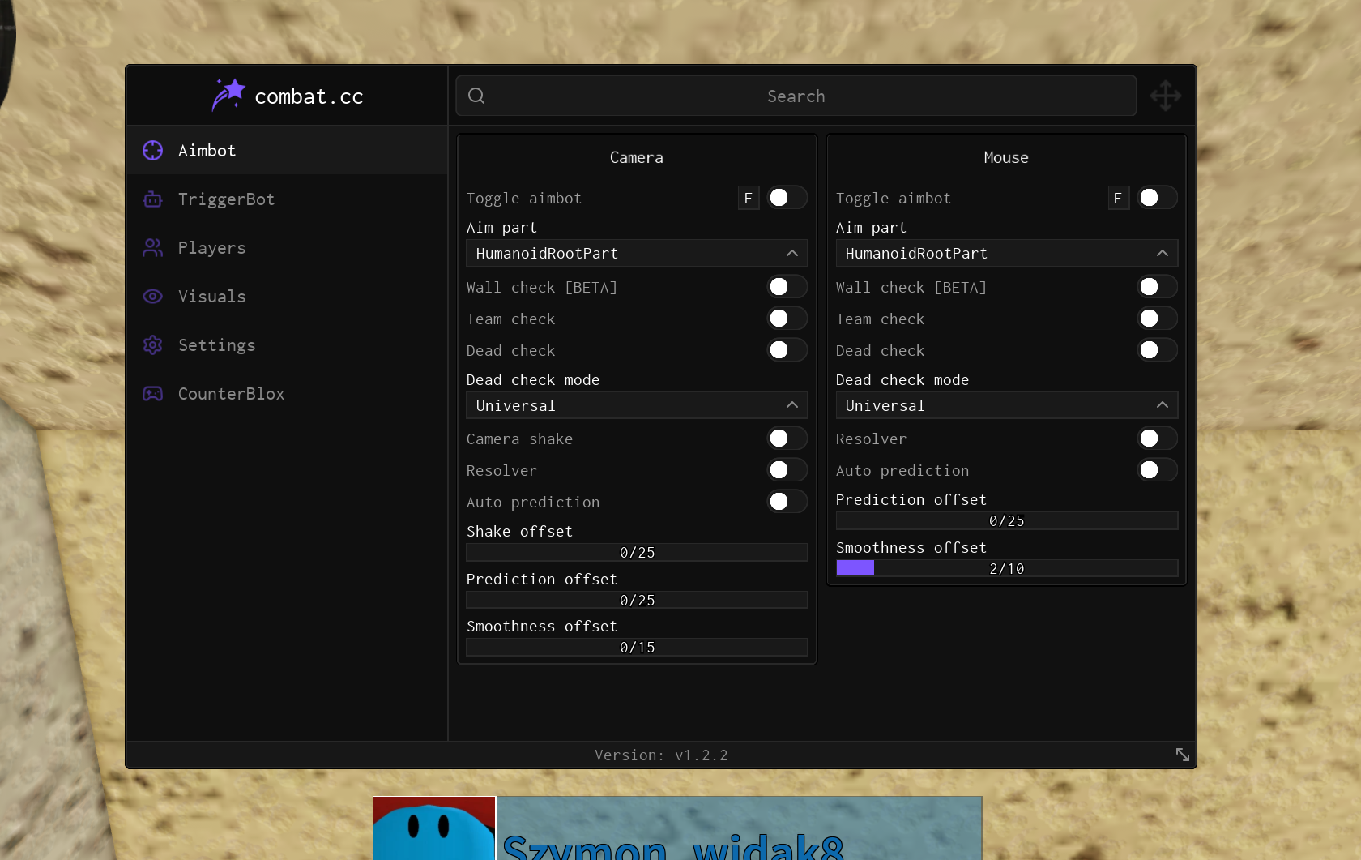This screenshot has width=1361, height=860.
Task: Click the Search input field
Action: (796, 96)
